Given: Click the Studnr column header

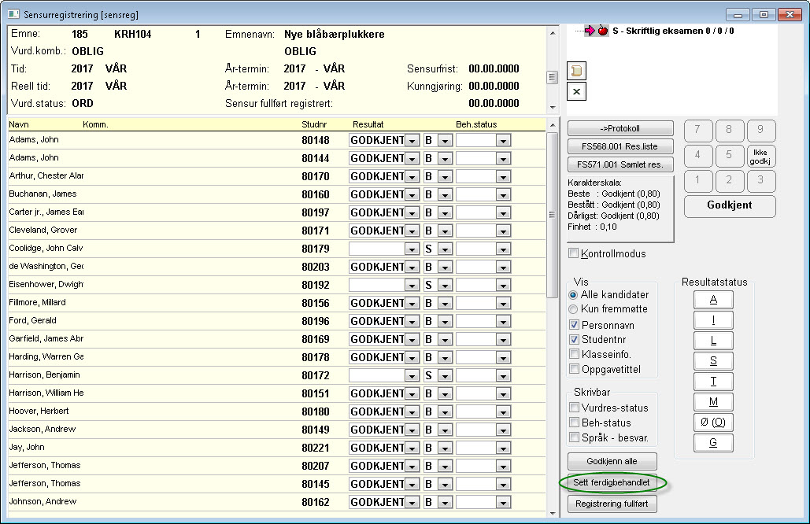Looking at the screenshot, I should pyautogui.click(x=314, y=124).
